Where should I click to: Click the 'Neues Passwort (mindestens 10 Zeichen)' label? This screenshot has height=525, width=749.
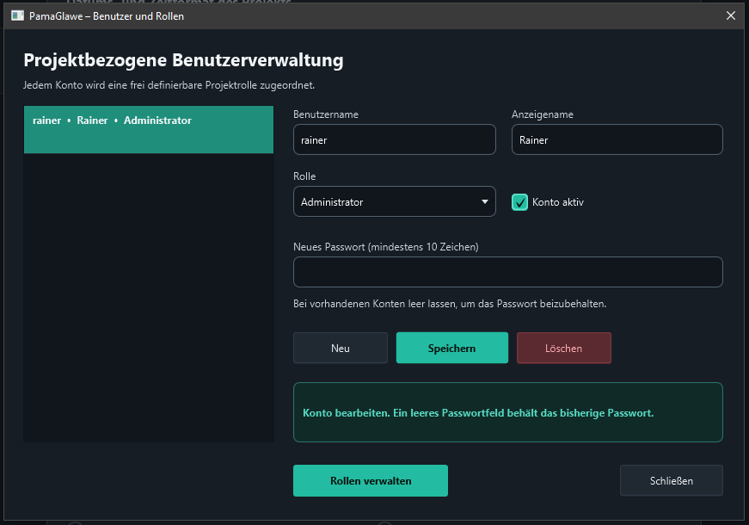click(386, 247)
